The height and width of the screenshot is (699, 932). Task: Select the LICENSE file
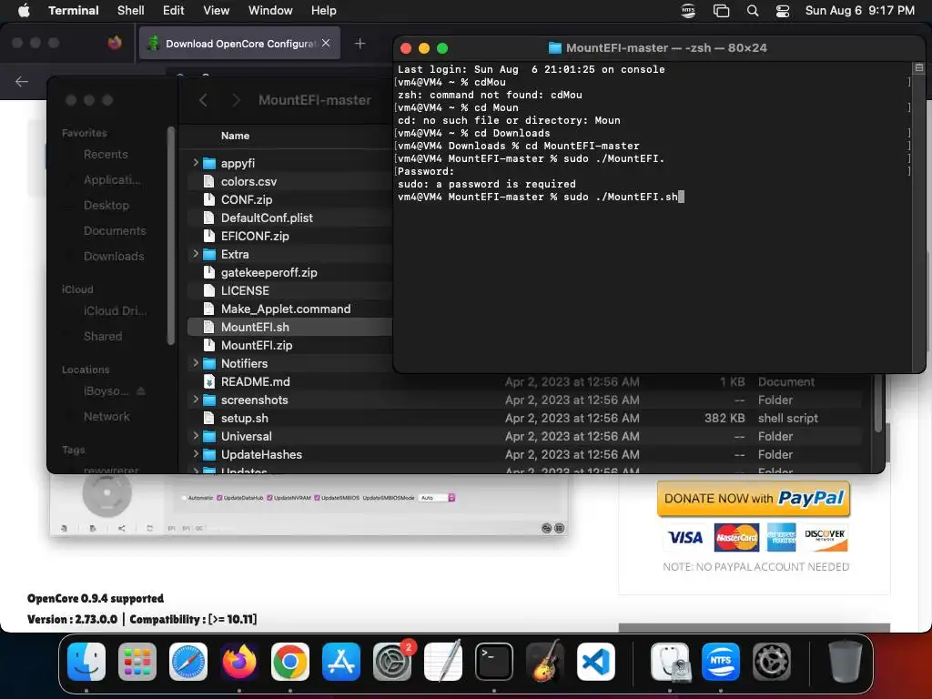point(245,290)
